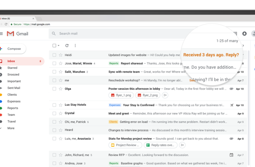The height and width of the screenshot is (167, 255).
Task: Switch to the Inbox (8) browser tab
Action: [17, 19]
